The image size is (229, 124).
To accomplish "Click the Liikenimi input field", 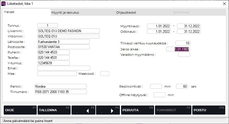I will pyautogui.click(x=68, y=31).
